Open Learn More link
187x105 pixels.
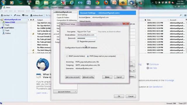(x=42, y=93)
